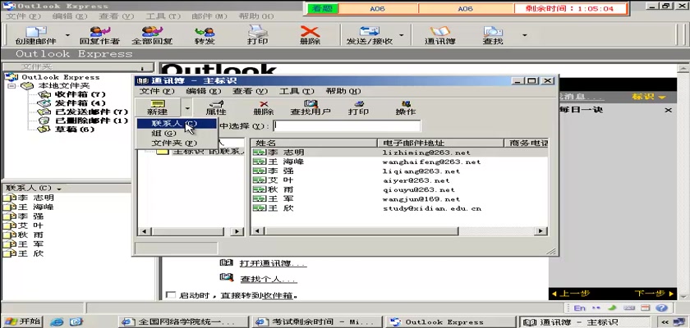Click the Address Book (通讯簿) toolbar icon
This screenshot has height=328, width=690.
pos(440,35)
